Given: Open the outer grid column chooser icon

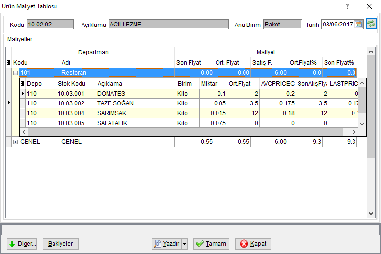Looking at the screenshot, I should point(9,63).
